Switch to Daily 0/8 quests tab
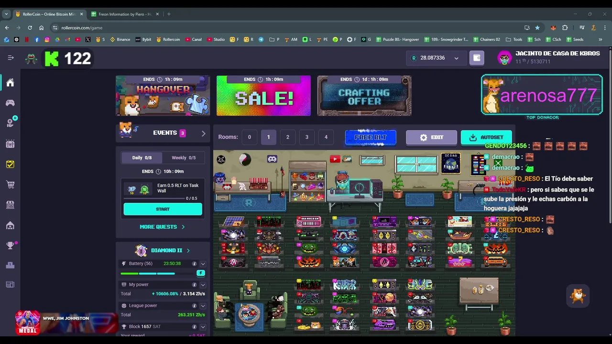 tap(142, 158)
